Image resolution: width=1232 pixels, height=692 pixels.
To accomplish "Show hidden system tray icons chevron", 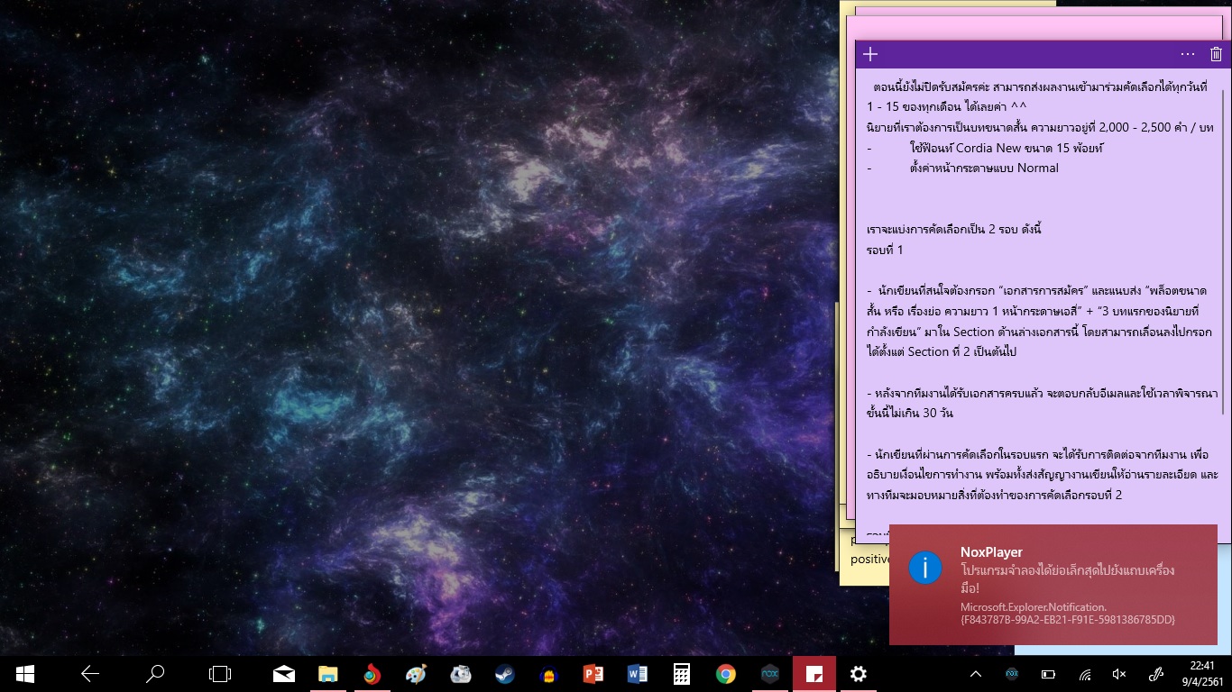I will click(976, 674).
